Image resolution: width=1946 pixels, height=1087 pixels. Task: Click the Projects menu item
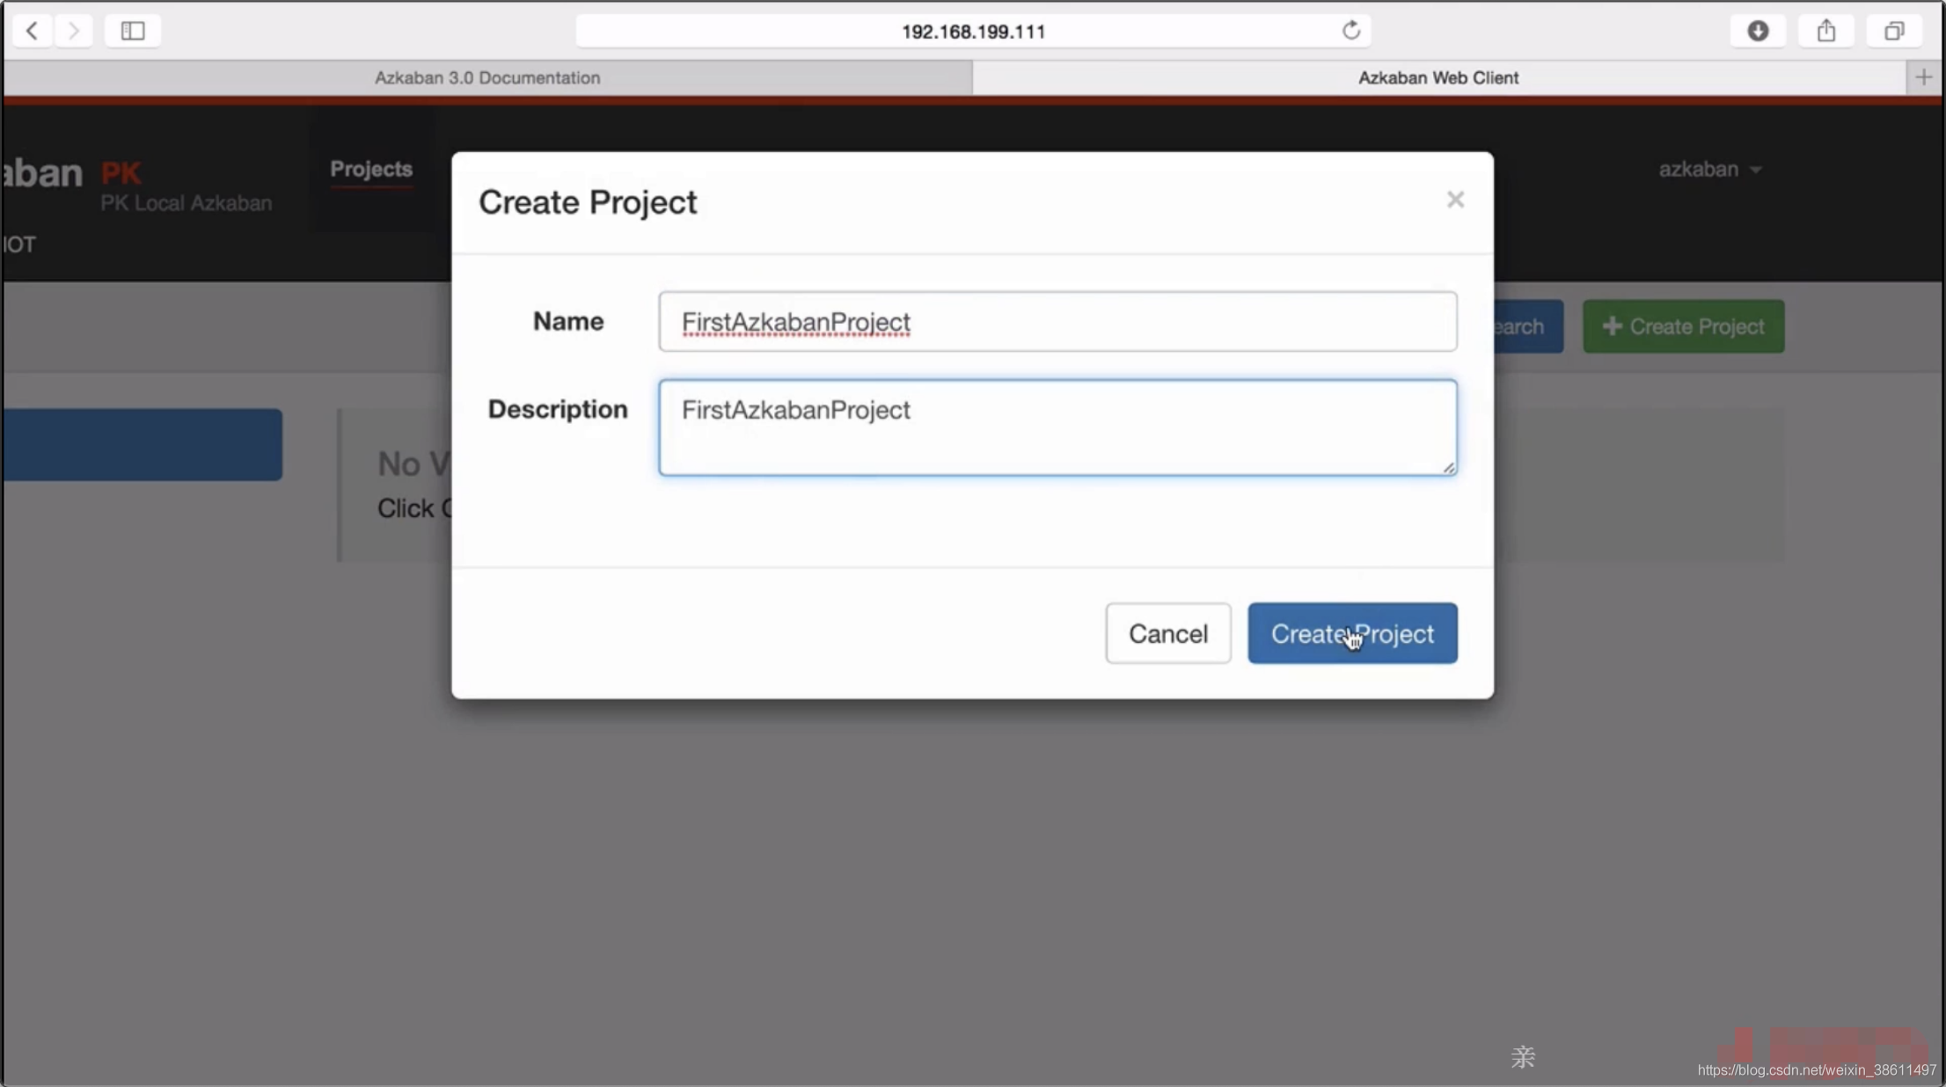coord(371,168)
